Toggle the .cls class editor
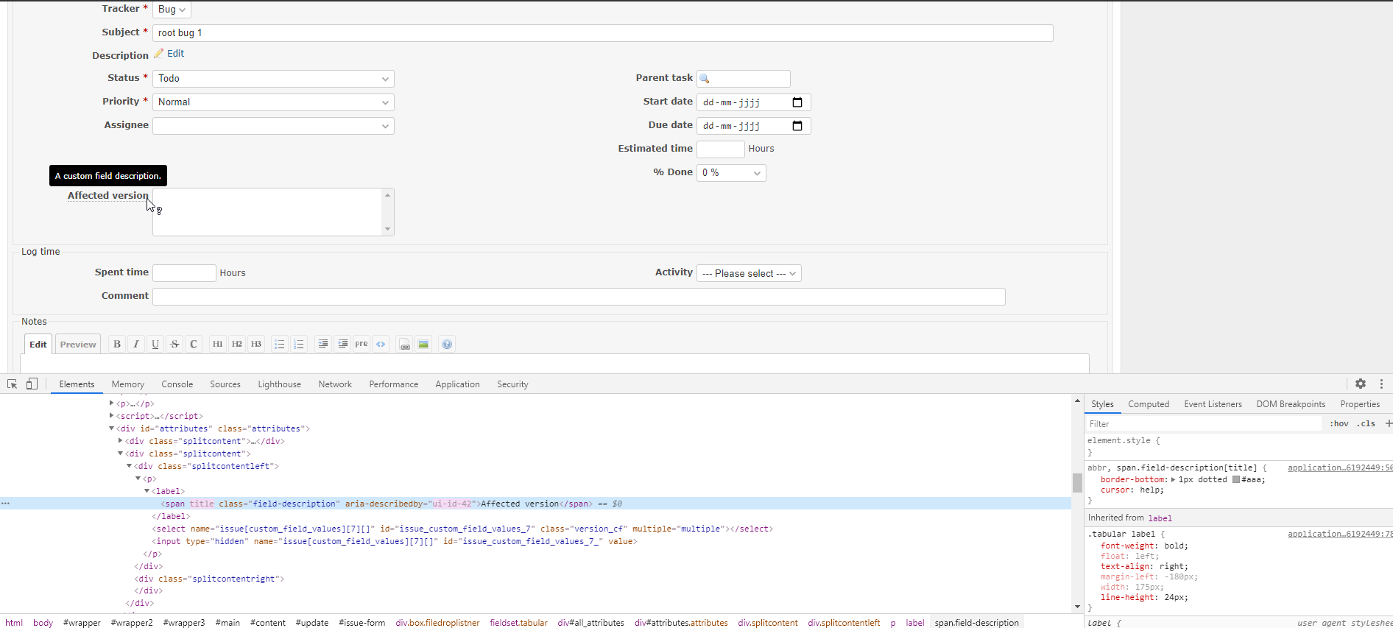Image resolution: width=1393 pixels, height=628 pixels. tap(1367, 423)
